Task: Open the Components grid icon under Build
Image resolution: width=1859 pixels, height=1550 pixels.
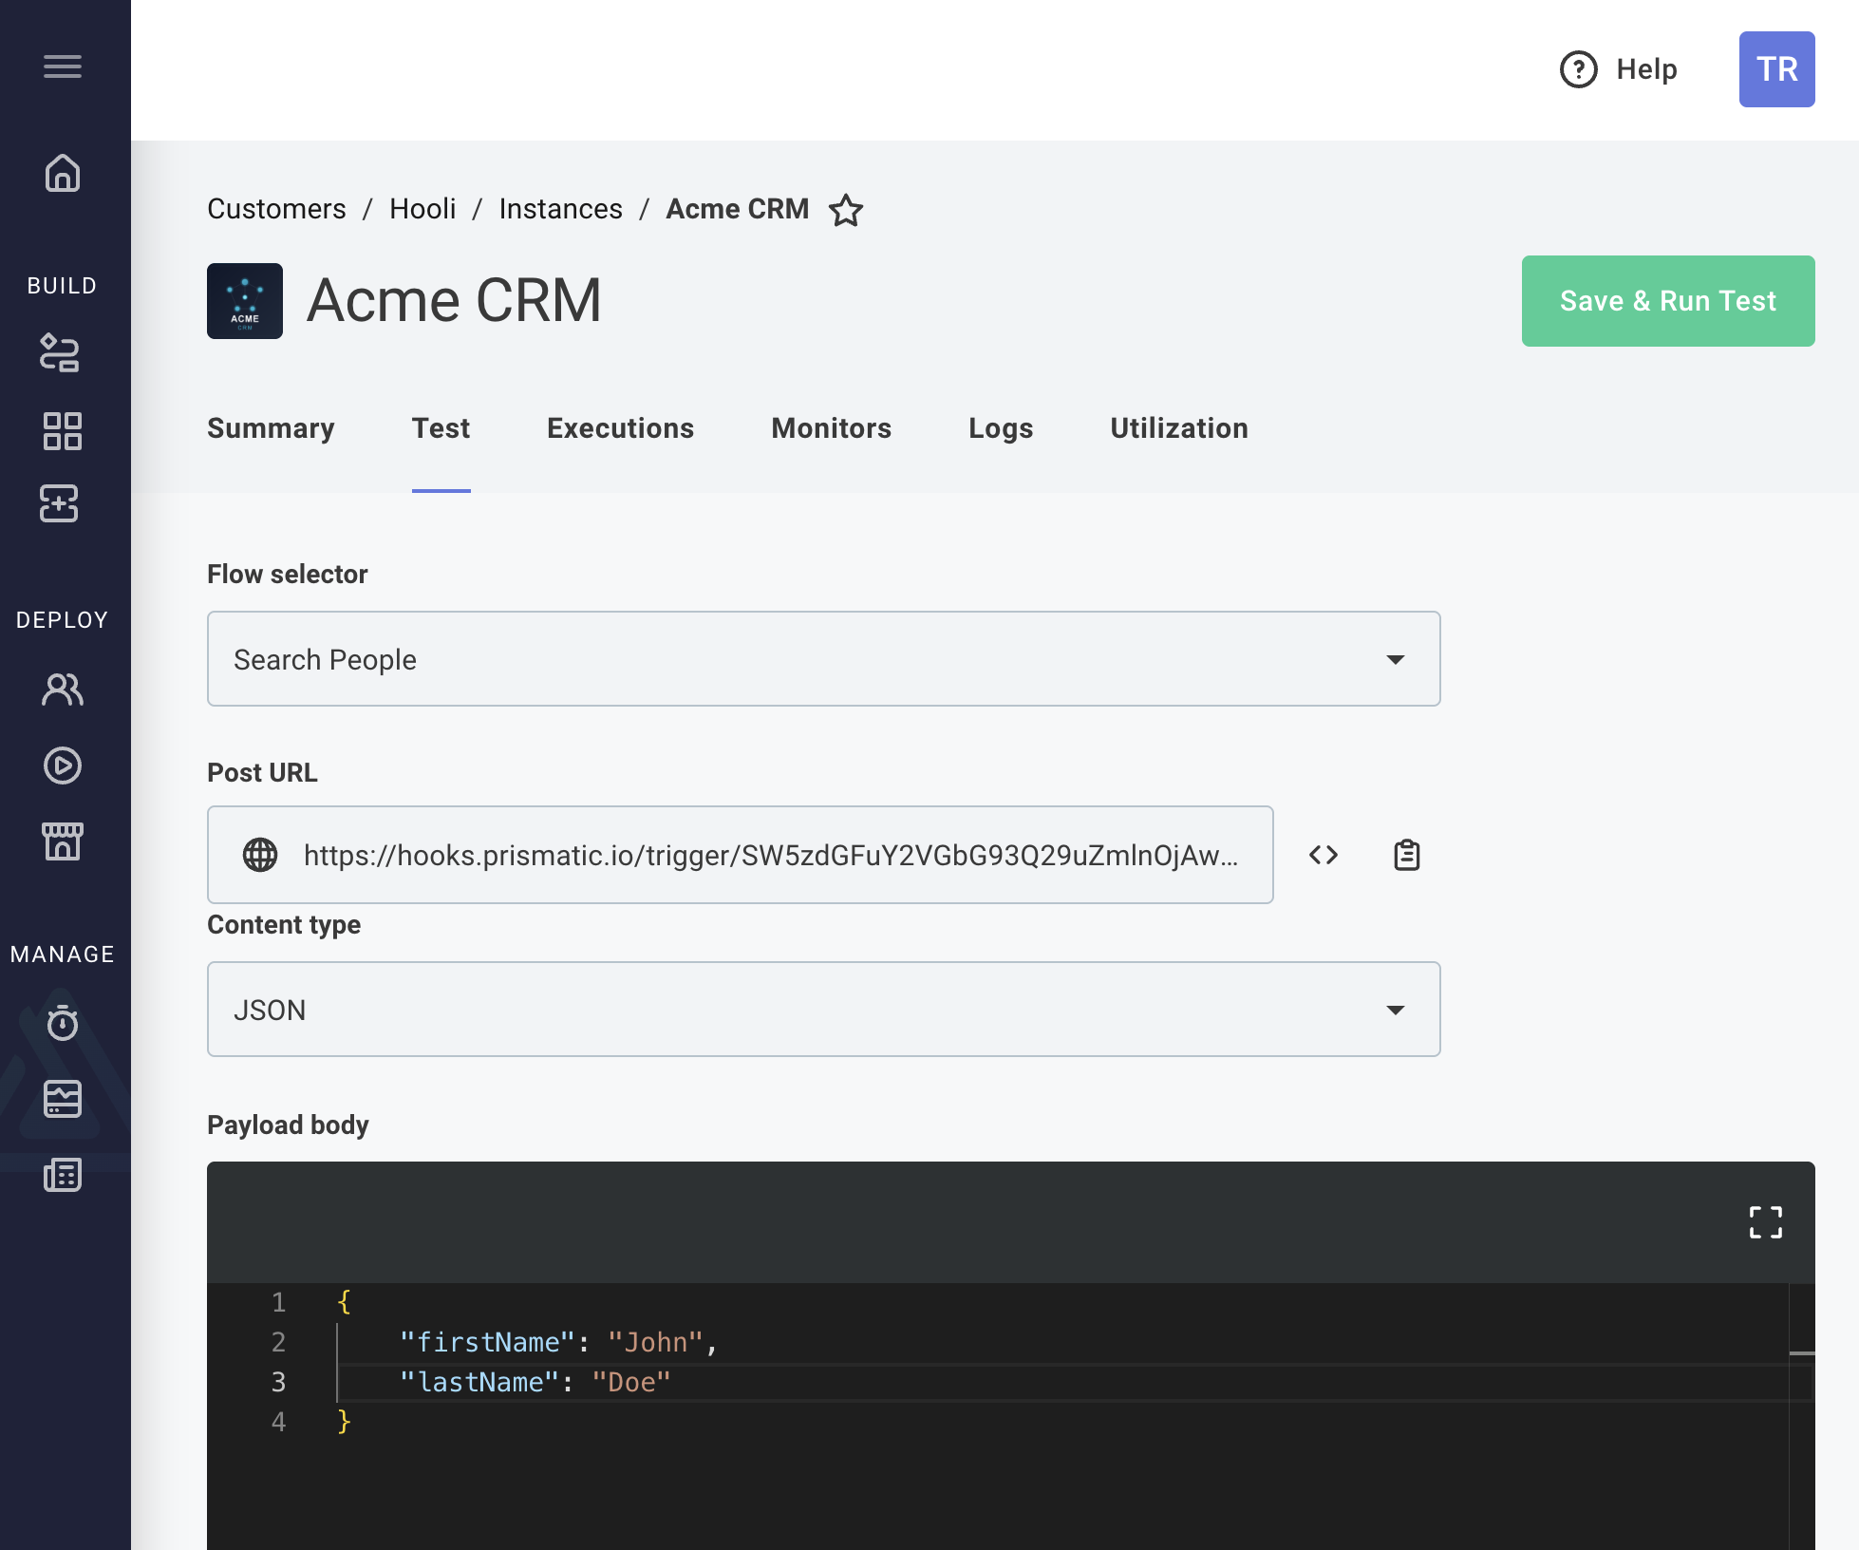Action: [63, 432]
